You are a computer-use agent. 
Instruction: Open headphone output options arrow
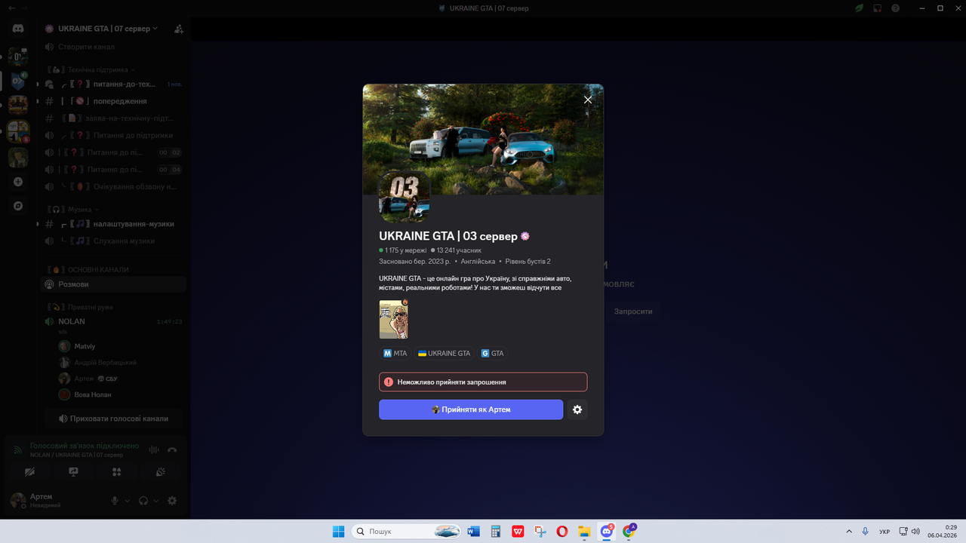point(156,501)
